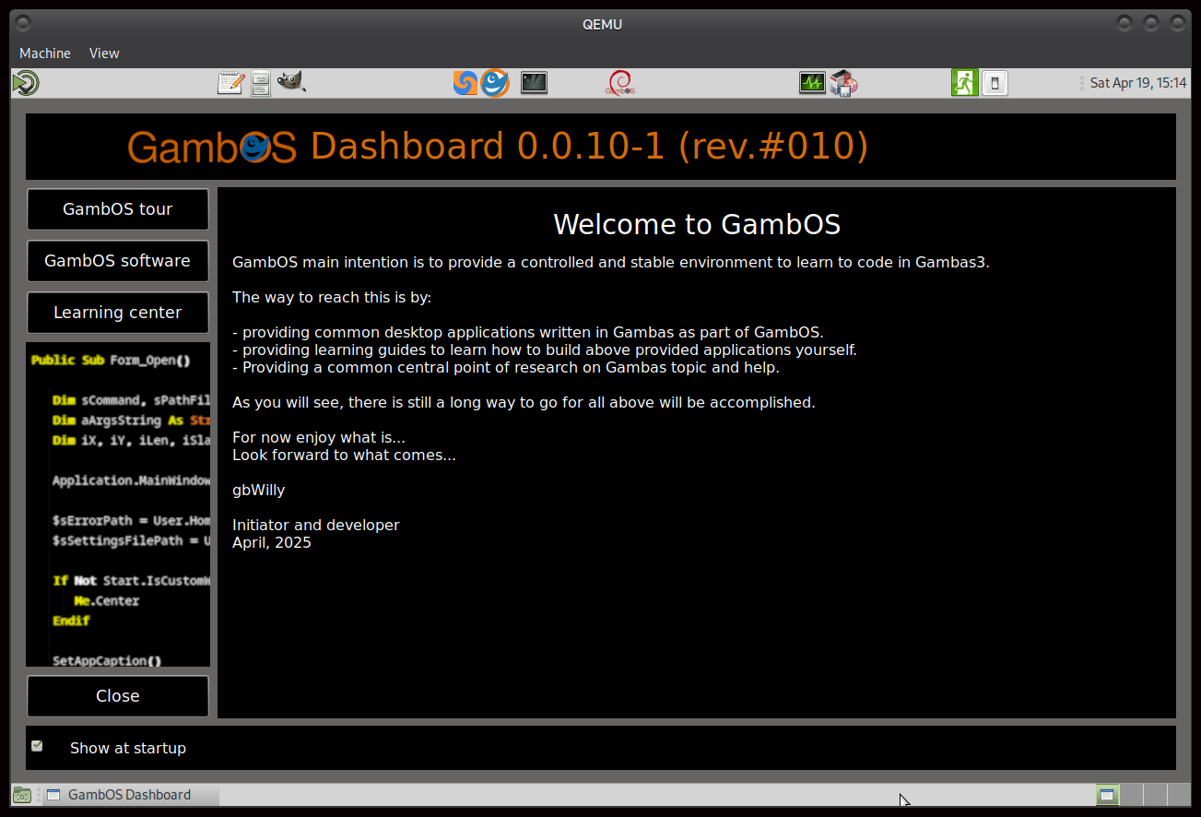Select GambOS Dashboard in the taskbar
This screenshot has height=817, width=1201.
pos(130,795)
